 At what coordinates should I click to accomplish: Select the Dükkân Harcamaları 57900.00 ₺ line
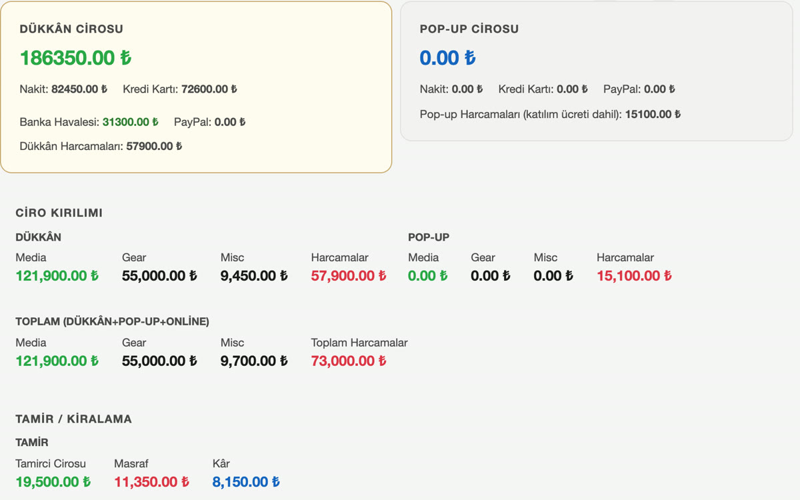[x=101, y=146]
